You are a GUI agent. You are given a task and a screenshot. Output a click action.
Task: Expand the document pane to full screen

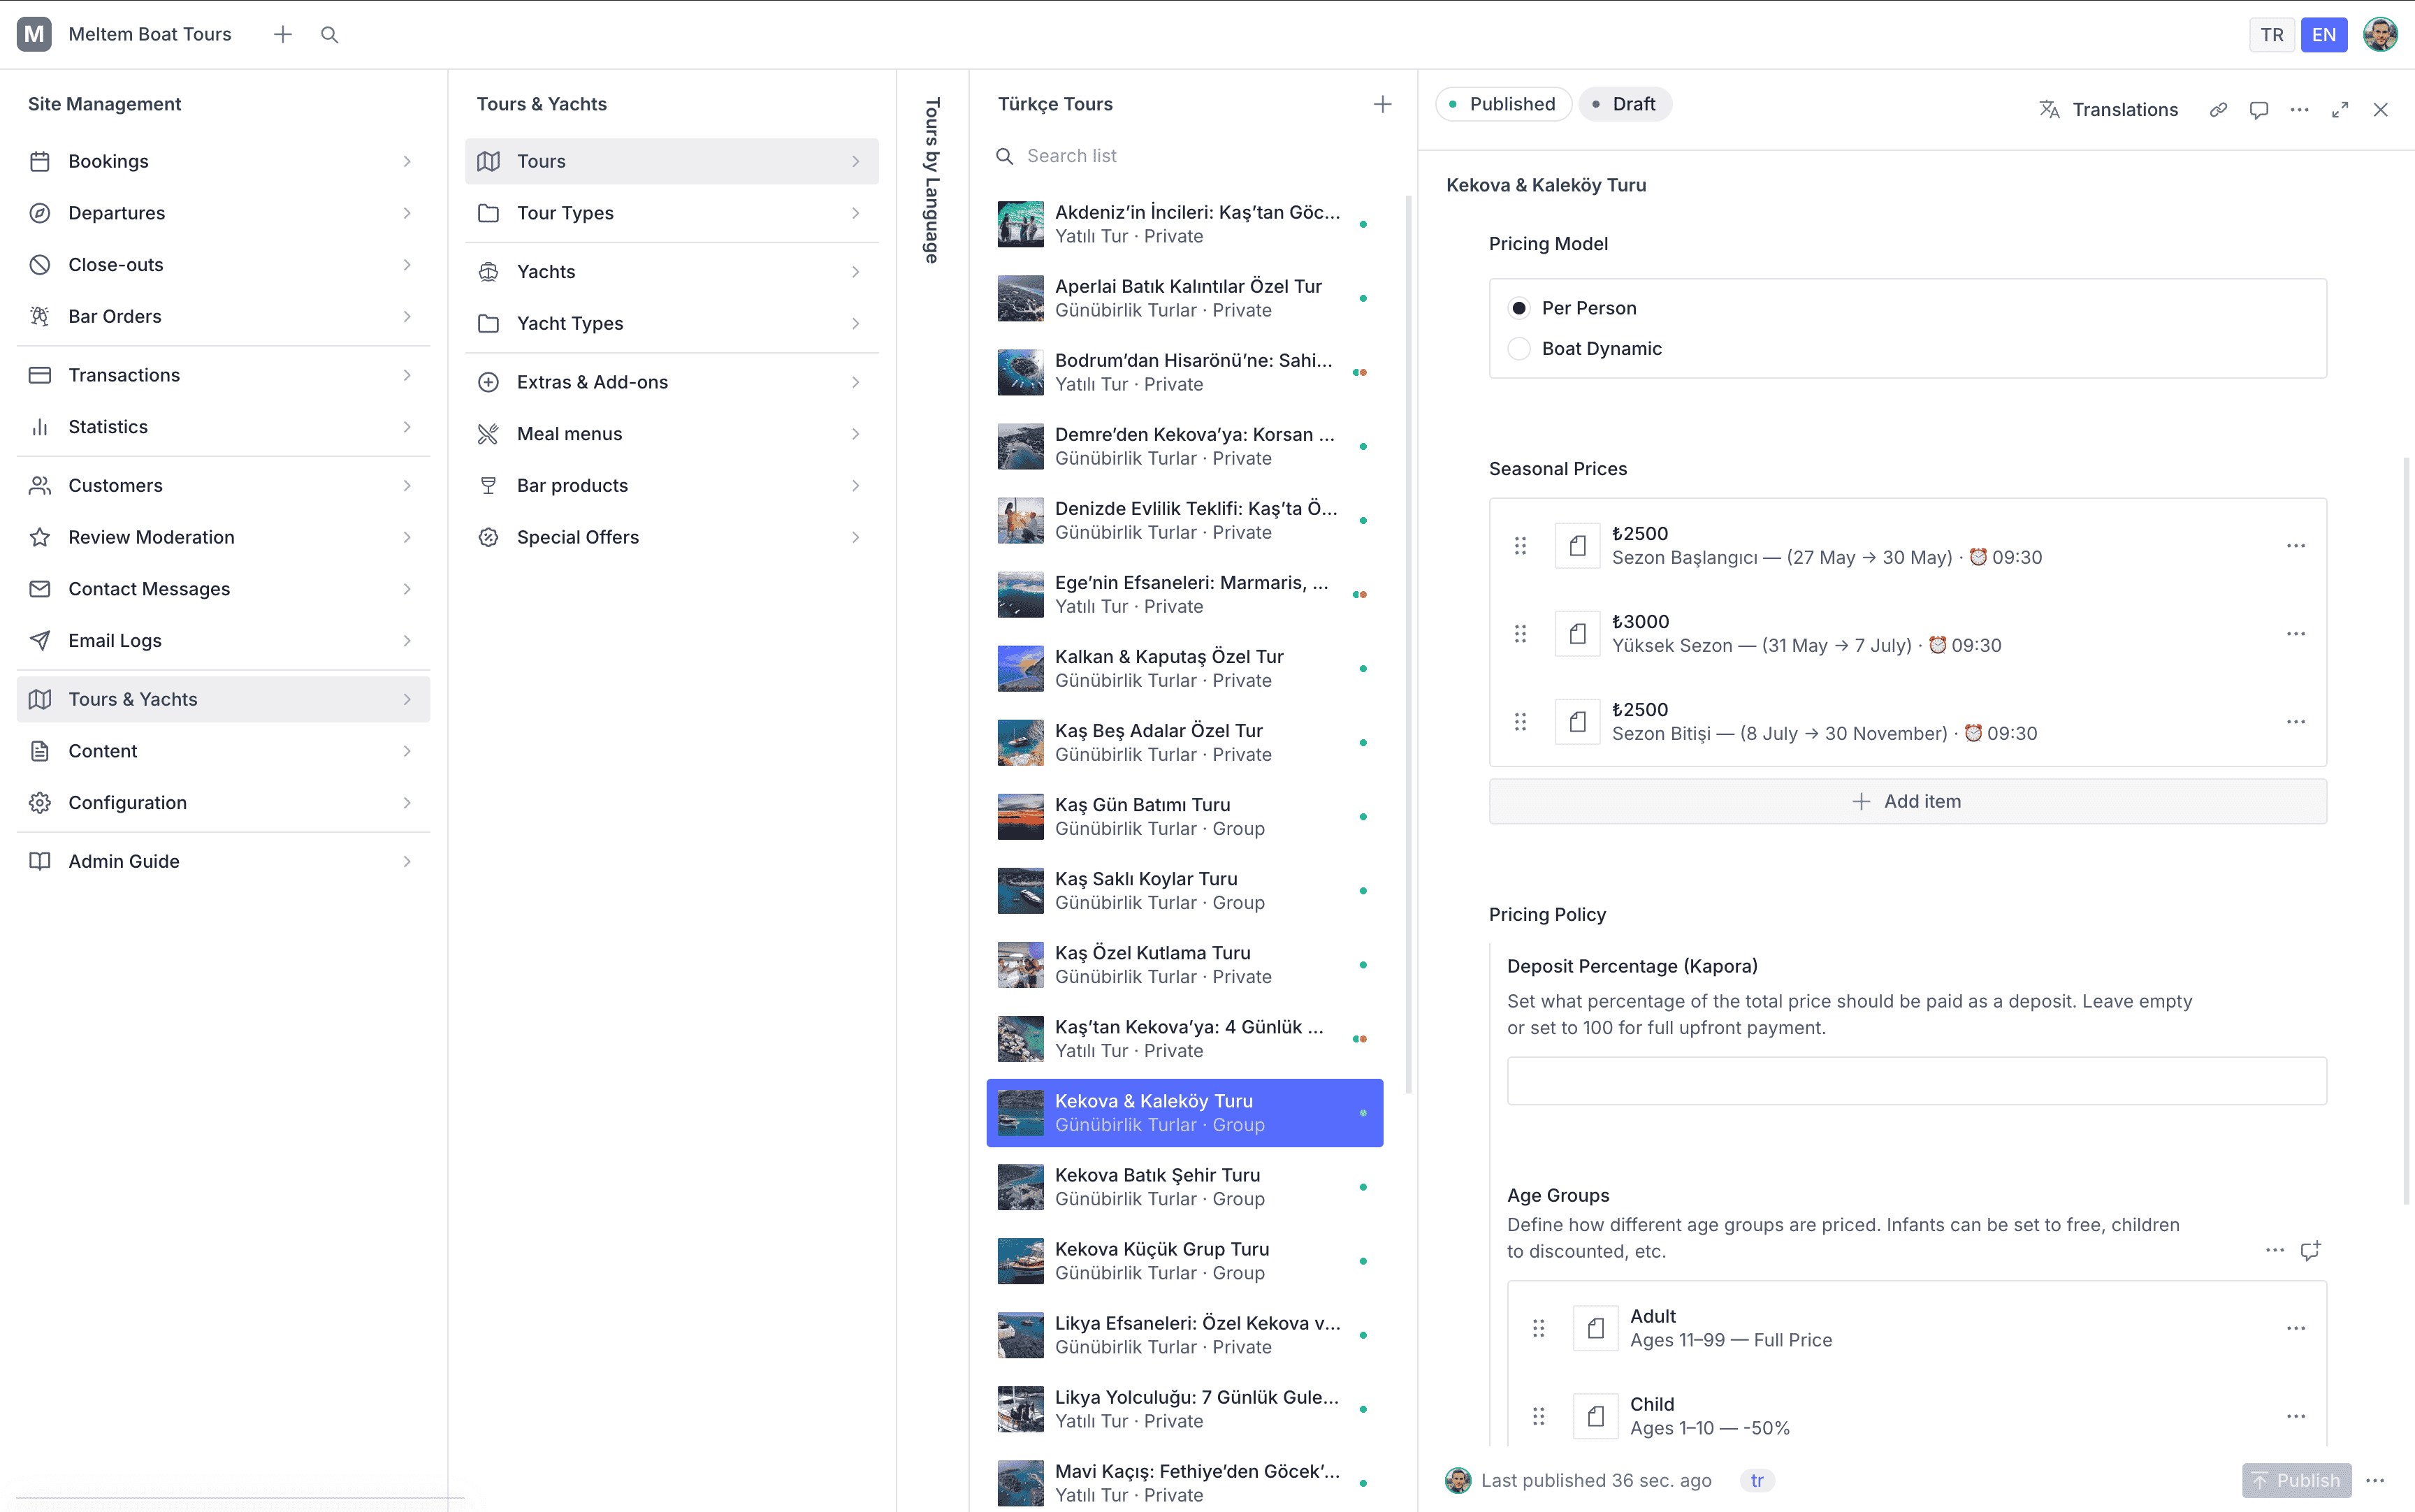[2339, 109]
